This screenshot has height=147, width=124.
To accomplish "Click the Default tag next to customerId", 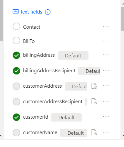I will click(66, 117).
